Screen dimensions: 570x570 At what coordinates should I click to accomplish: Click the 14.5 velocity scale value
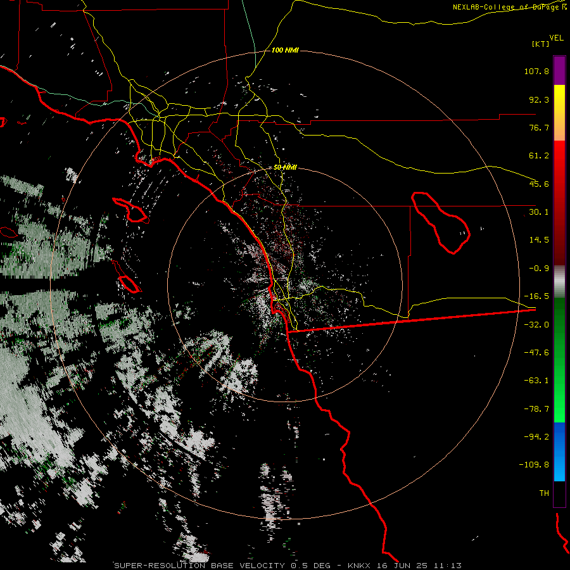539,240
